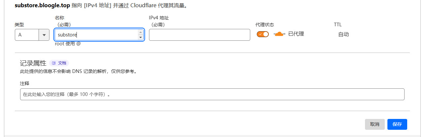Click the [IPv4 地址] placeholder in summary

[95, 6]
